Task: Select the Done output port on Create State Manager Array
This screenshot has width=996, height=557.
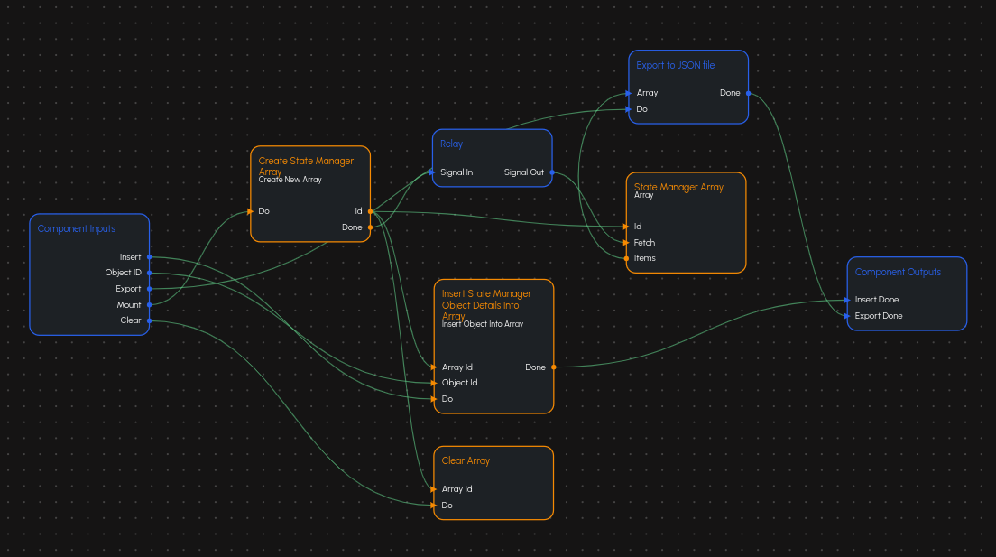Action: tap(370, 227)
